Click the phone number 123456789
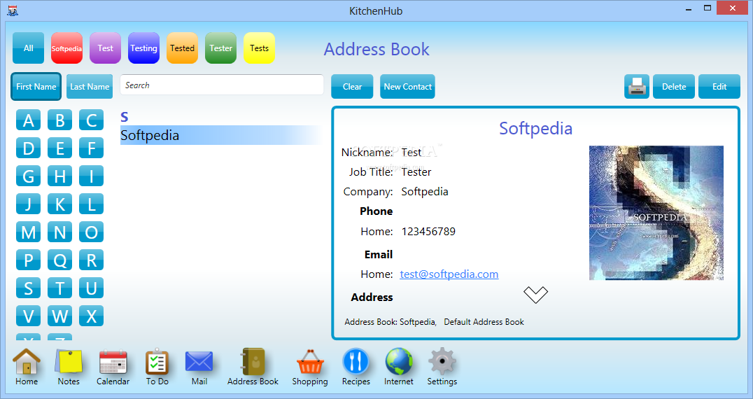 coord(428,232)
